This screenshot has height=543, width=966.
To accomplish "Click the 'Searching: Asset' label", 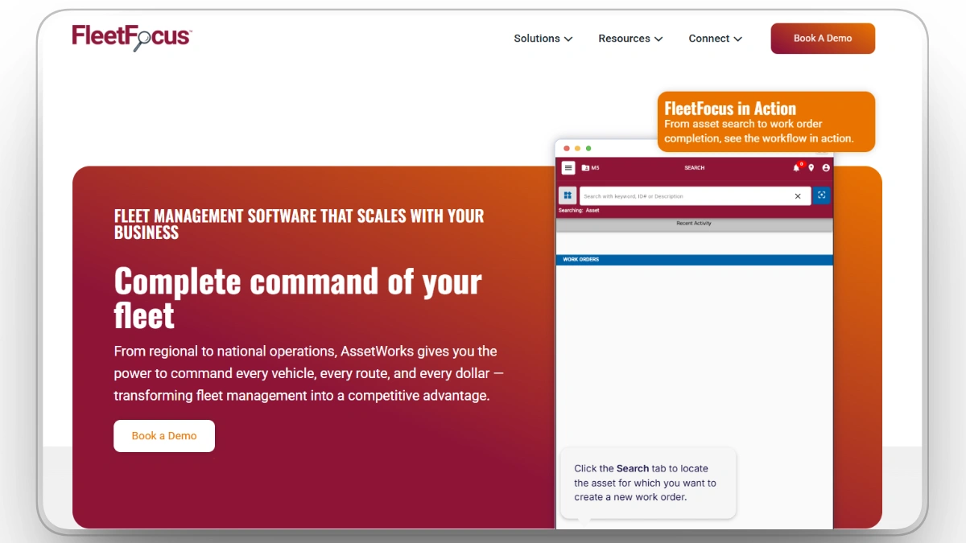I will (x=579, y=211).
